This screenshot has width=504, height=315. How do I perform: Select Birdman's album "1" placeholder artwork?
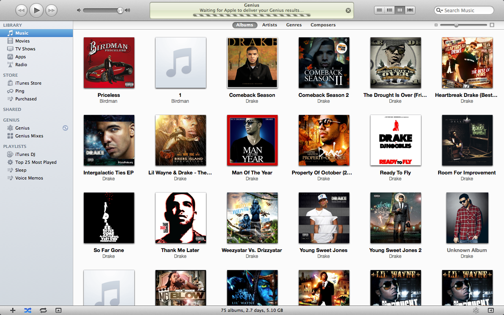pos(181,63)
